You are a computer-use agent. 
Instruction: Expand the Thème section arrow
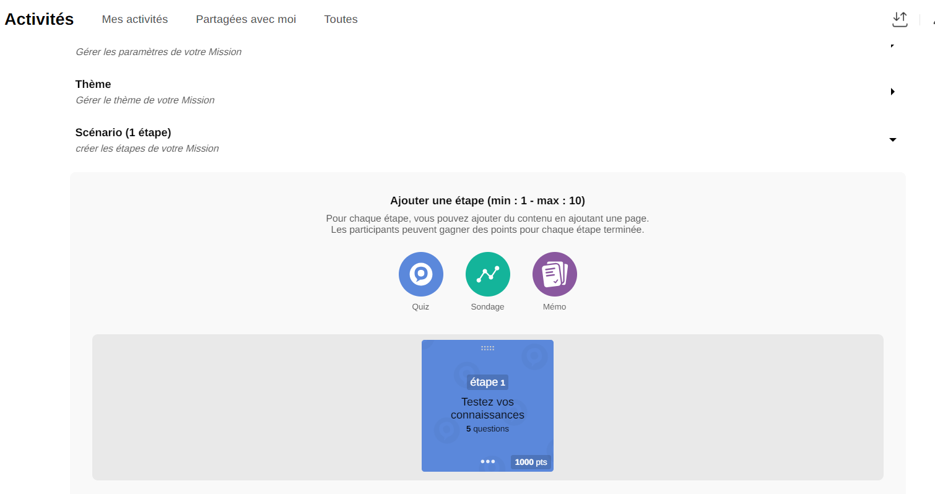coord(892,92)
